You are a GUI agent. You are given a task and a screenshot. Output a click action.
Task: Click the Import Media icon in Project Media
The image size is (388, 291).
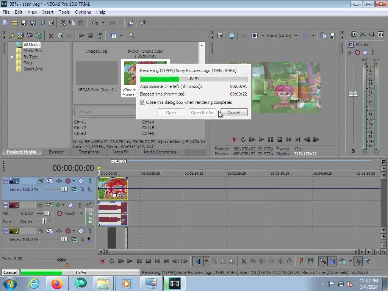[20, 36]
